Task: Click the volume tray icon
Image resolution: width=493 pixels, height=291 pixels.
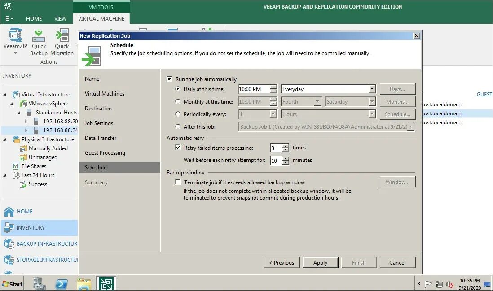Action: coord(449,284)
